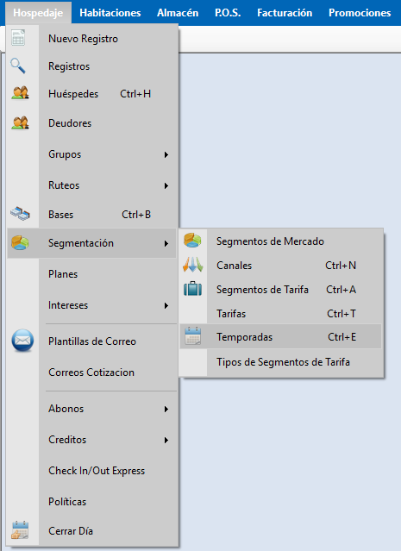Choose Registros from the menu
The width and height of the screenshot is (401, 551).
[x=91, y=66]
